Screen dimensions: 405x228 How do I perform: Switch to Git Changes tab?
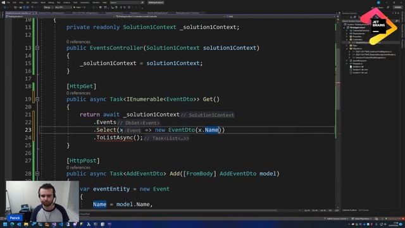tap(364, 210)
